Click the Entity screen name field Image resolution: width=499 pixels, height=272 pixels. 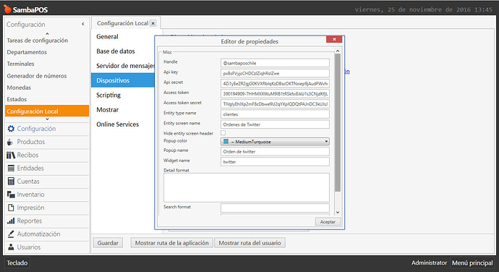pos(275,124)
